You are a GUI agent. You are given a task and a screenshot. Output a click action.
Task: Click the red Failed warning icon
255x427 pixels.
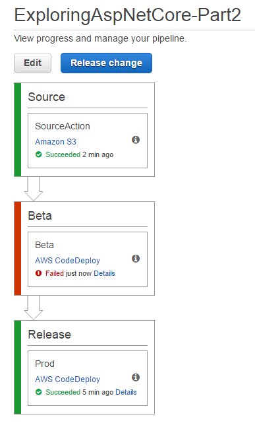pyautogui.click(x=39, y=273)
